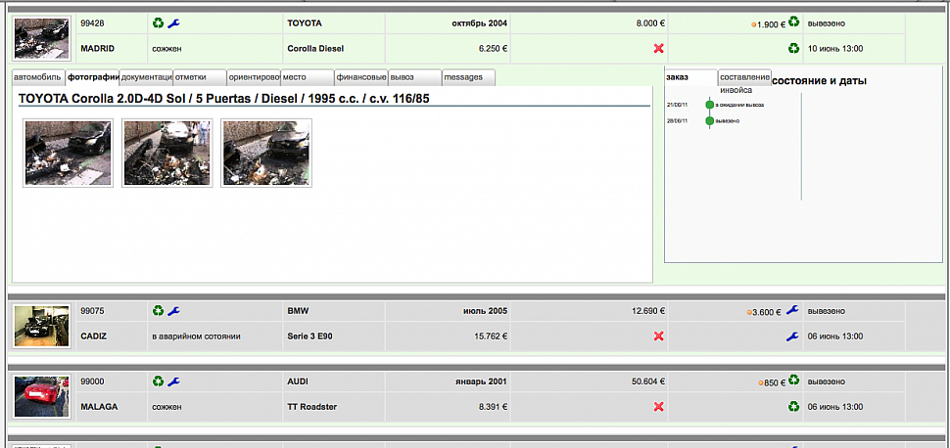Click the recycle icon beside the 850 € price
Viewport: 950px width, 448px height.
(x=793, y=381)
